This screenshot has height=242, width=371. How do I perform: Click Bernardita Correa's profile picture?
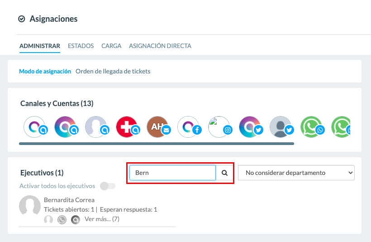[x=30, y=206]
